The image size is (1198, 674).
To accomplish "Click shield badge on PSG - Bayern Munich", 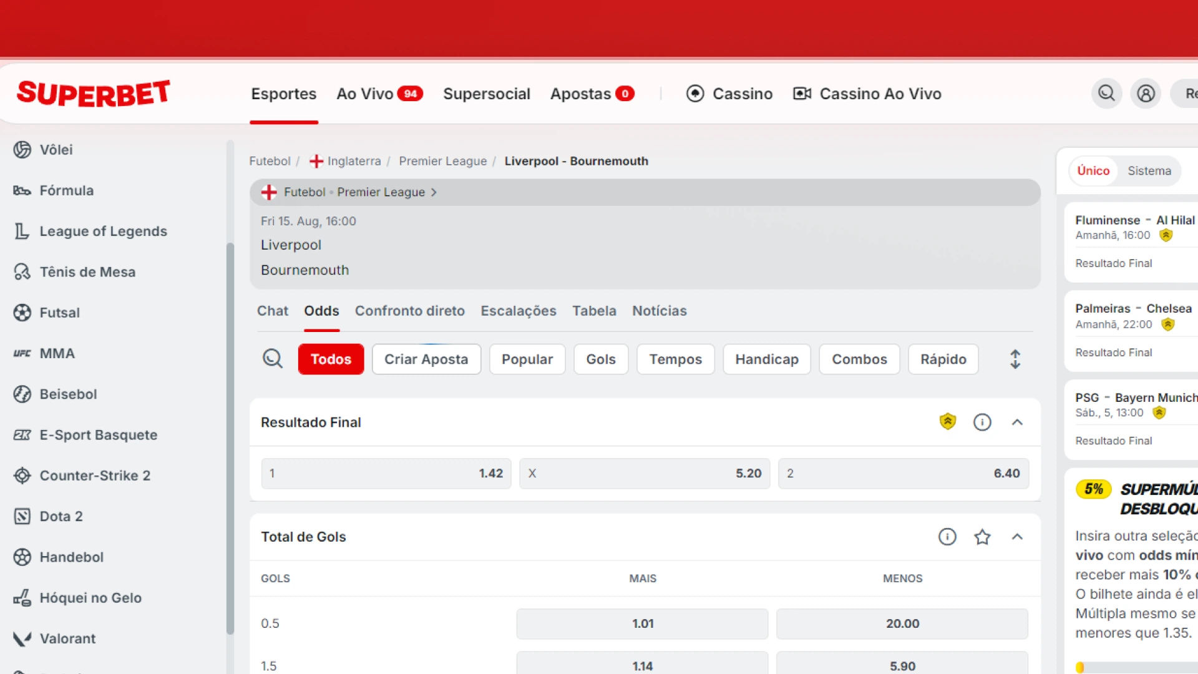I will 1159,413.
